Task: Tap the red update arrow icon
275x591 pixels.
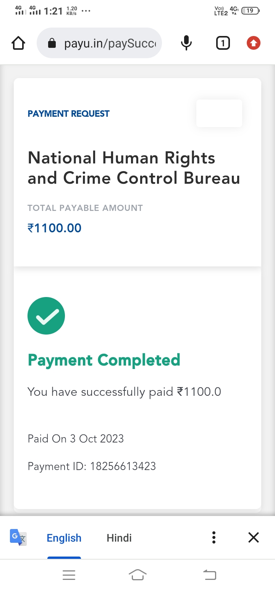Action: coord(253,43)
